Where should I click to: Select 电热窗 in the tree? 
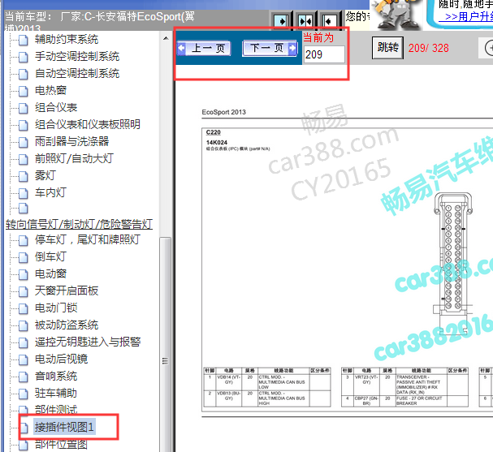(x=50, y=90)
